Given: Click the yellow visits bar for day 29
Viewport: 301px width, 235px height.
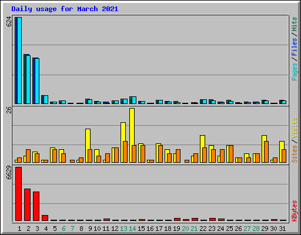Looking at the screenshot, I should [x=264, y=149].
